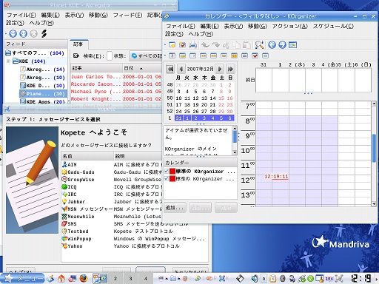The width and height of the screenshot is (379, 284).
Task: Fetch feed with first blue globe icon in Akregator
Action: (13, 34)
